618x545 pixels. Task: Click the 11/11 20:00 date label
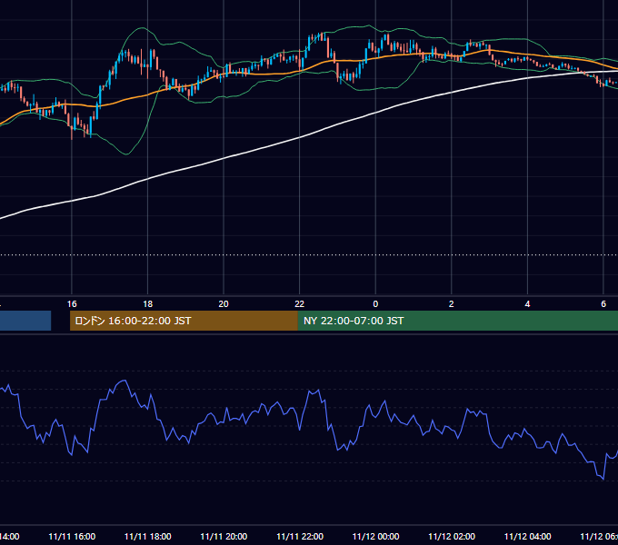224,537
